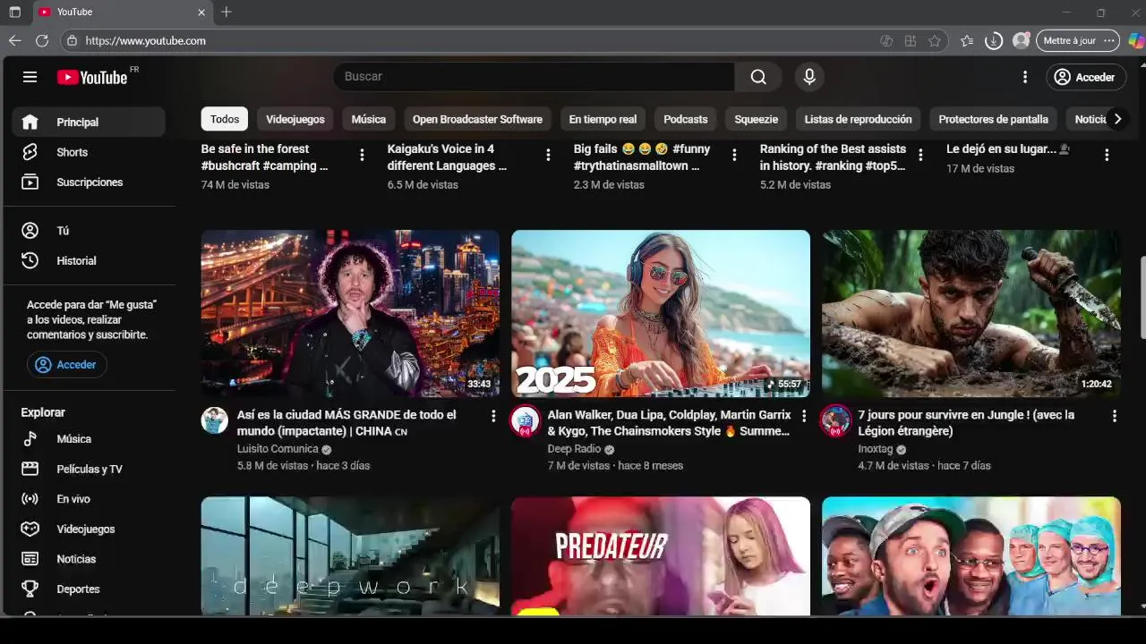Open options for 'Big fails' short

(x=734, y=155)
